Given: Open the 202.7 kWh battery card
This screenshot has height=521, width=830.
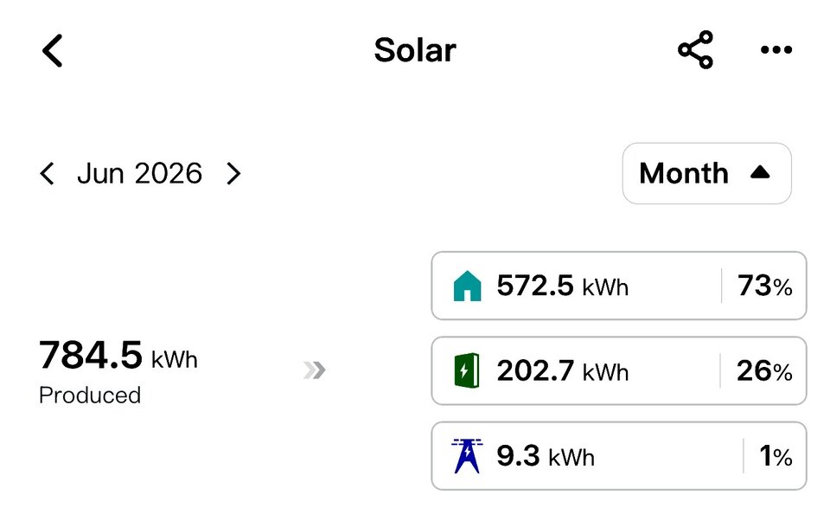Looking at the screenshot, I should [619, 370].
